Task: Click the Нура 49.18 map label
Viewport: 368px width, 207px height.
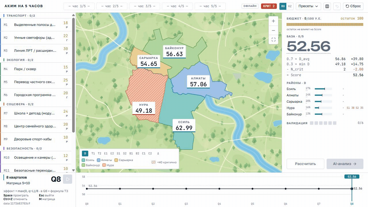Action: [144, 108]
